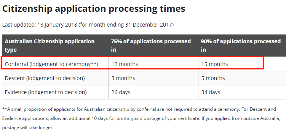The image size is (286, 137).
Task: Click the footnote text mentioning additional 10 days
Action: [141, 118]
